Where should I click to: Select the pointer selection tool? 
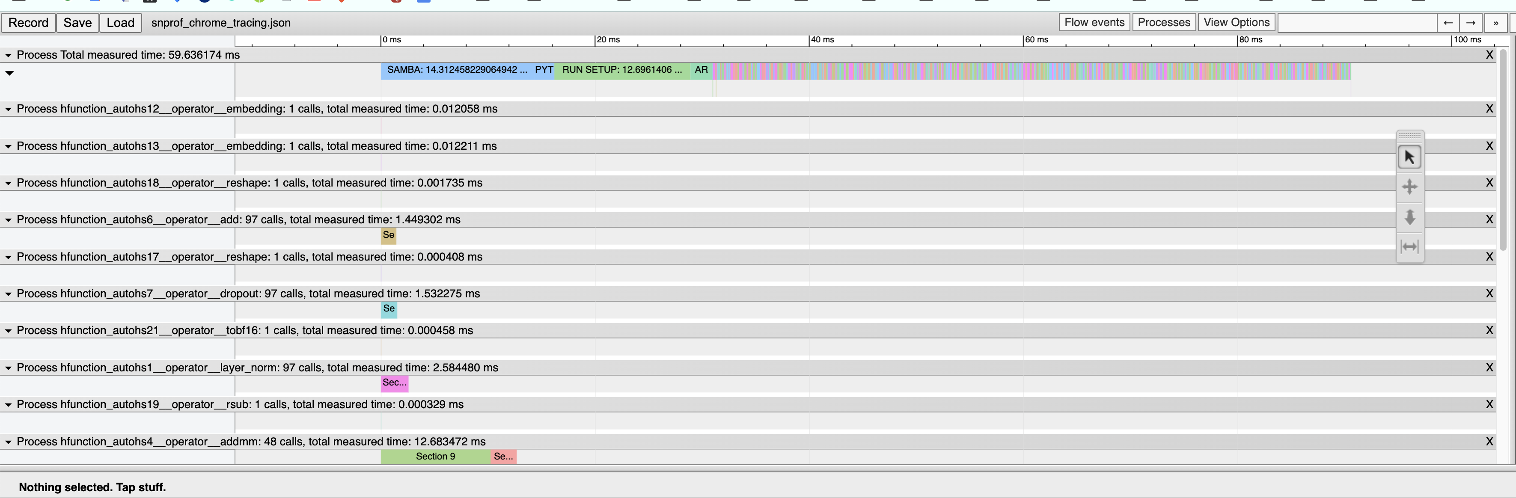[1409, 157]
